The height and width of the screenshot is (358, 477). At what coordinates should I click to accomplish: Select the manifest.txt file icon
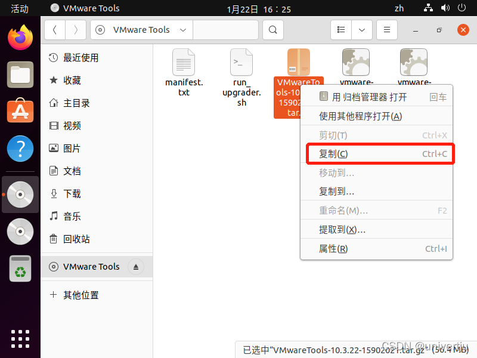pos(184,62)
